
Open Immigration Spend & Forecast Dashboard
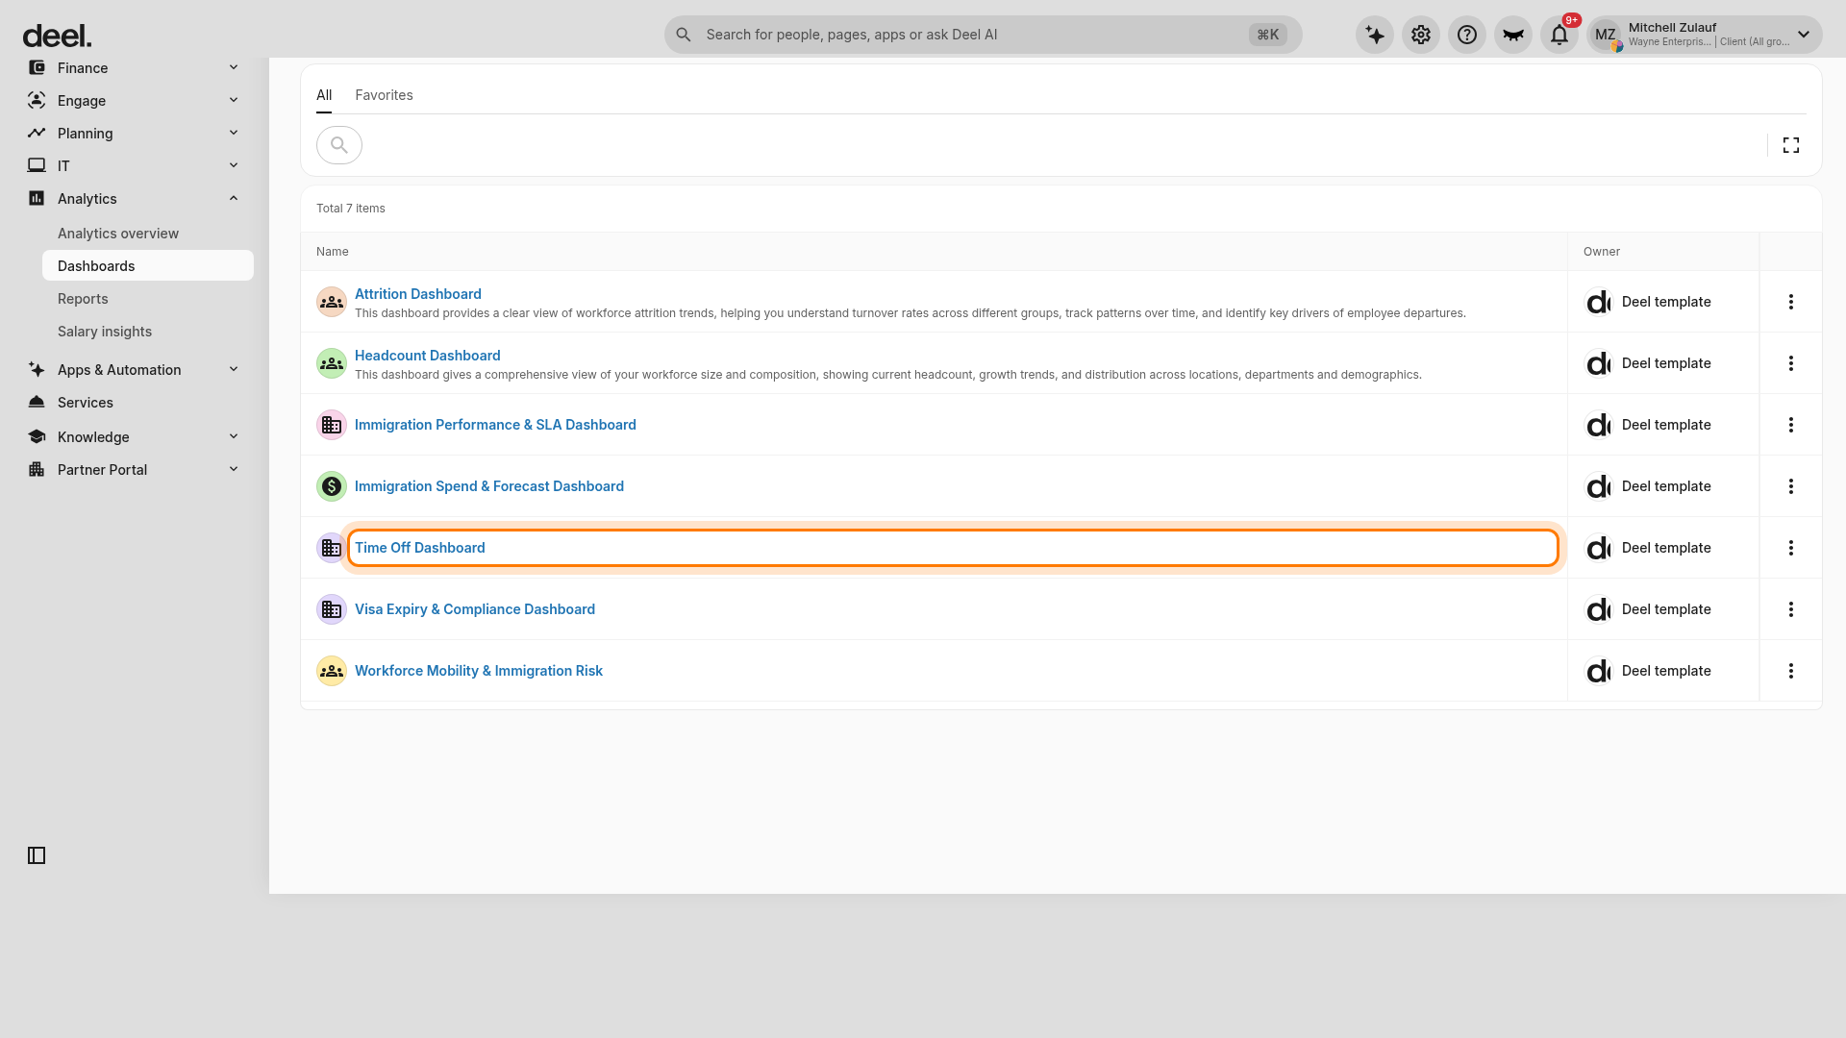click(489, 486)
